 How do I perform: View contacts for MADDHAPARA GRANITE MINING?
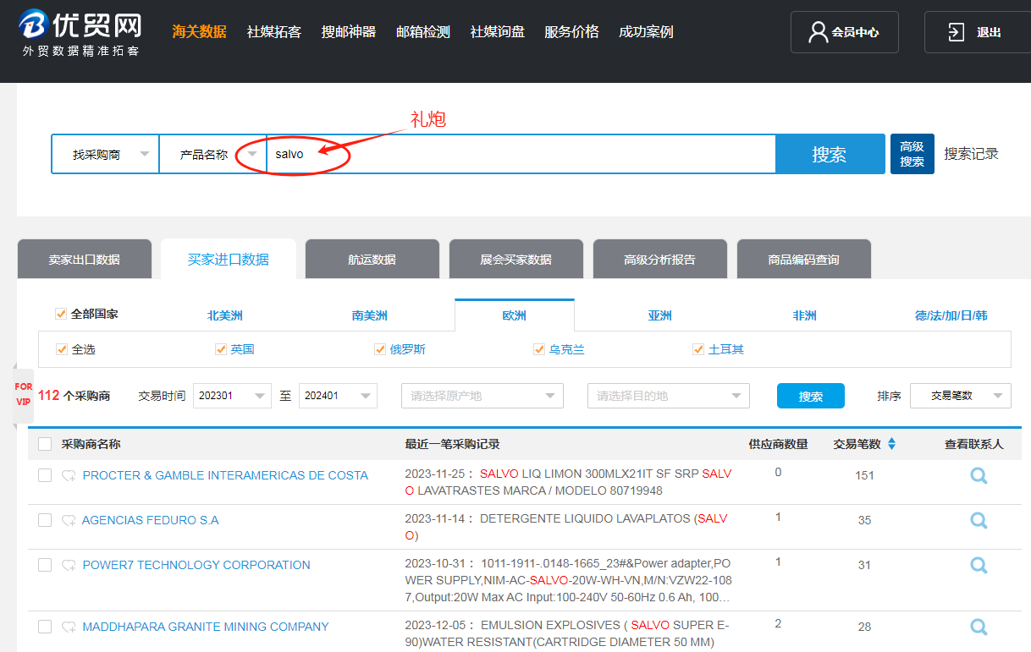[x=979, y=627]
